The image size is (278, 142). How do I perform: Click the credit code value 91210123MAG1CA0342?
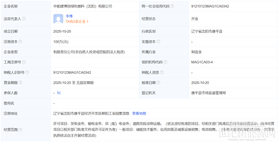click(x=210, y=6)
